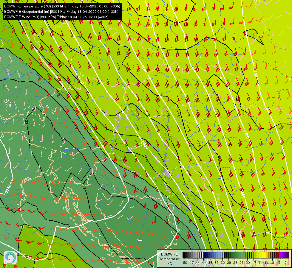
Task: Select the ECMWF-E Wind 500 hPa legend line
Action: point(56,17)
